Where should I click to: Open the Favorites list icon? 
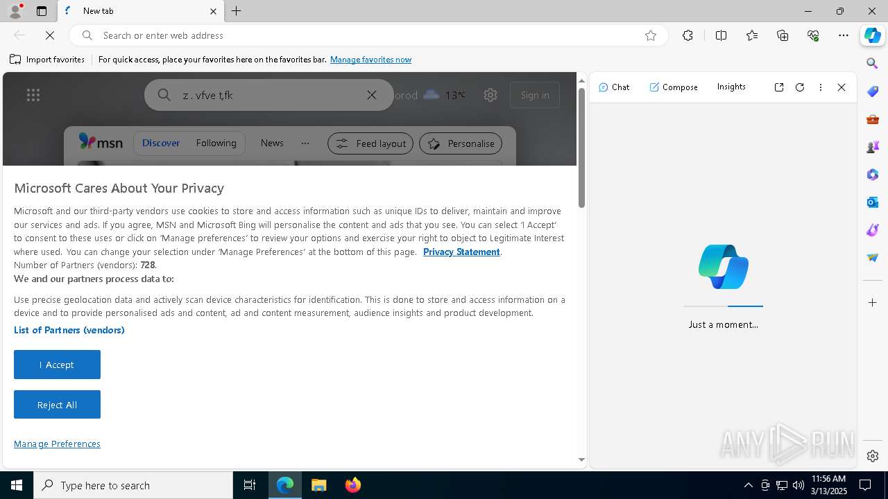752,35
